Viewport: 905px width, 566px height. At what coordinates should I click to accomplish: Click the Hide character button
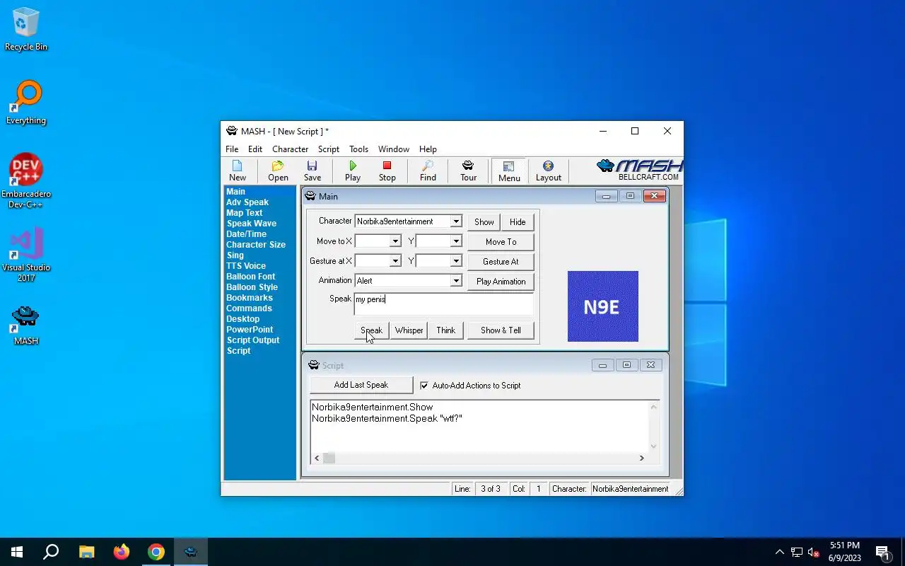pyautogui.click(x=518, y=221)
